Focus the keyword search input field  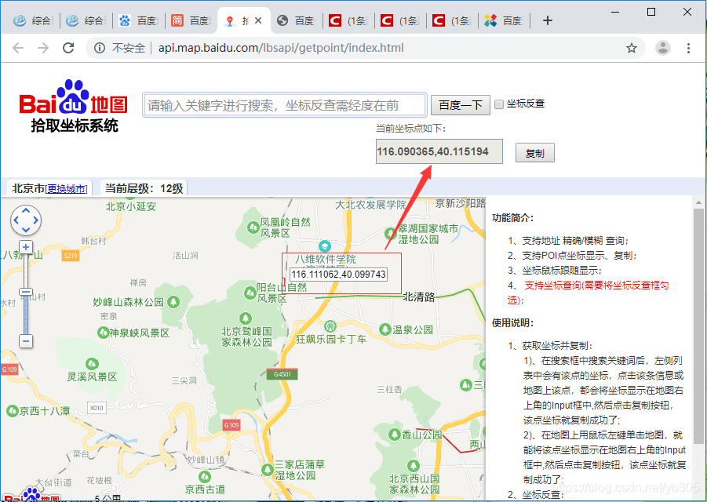285,105
